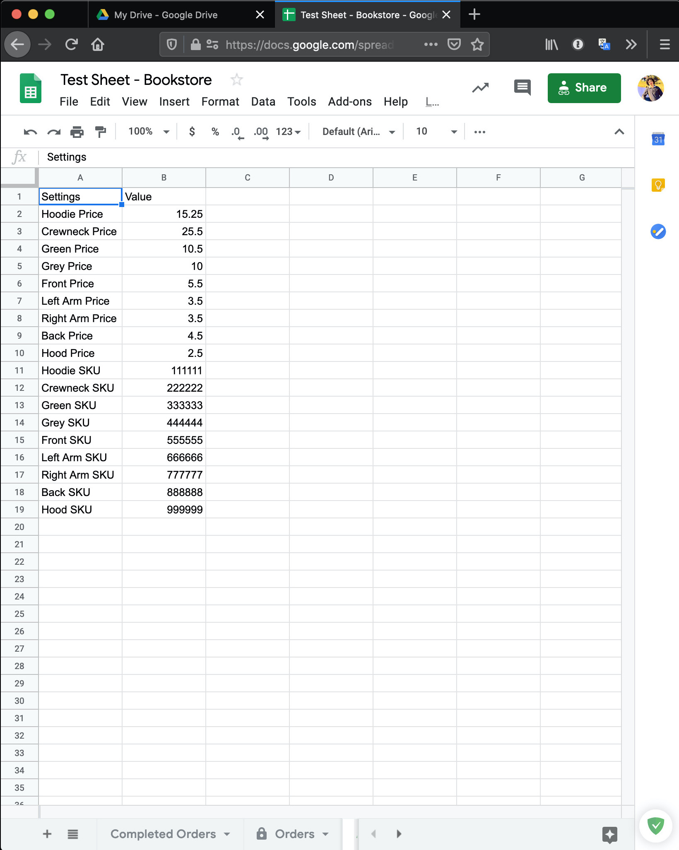Show activity dashboard trend icon
This screenshot has width=679, height=850.
click(x=480, y=88)
